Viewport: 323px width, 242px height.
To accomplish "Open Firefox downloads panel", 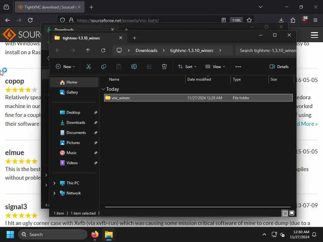I will click(x=281, y=20).
